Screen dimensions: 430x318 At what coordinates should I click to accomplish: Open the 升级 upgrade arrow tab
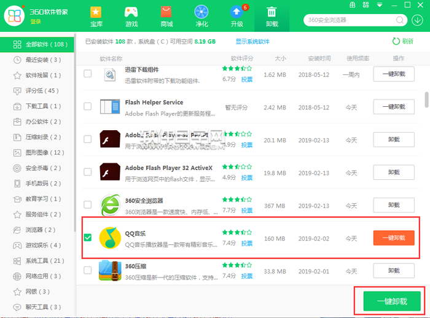pos(237,17)
